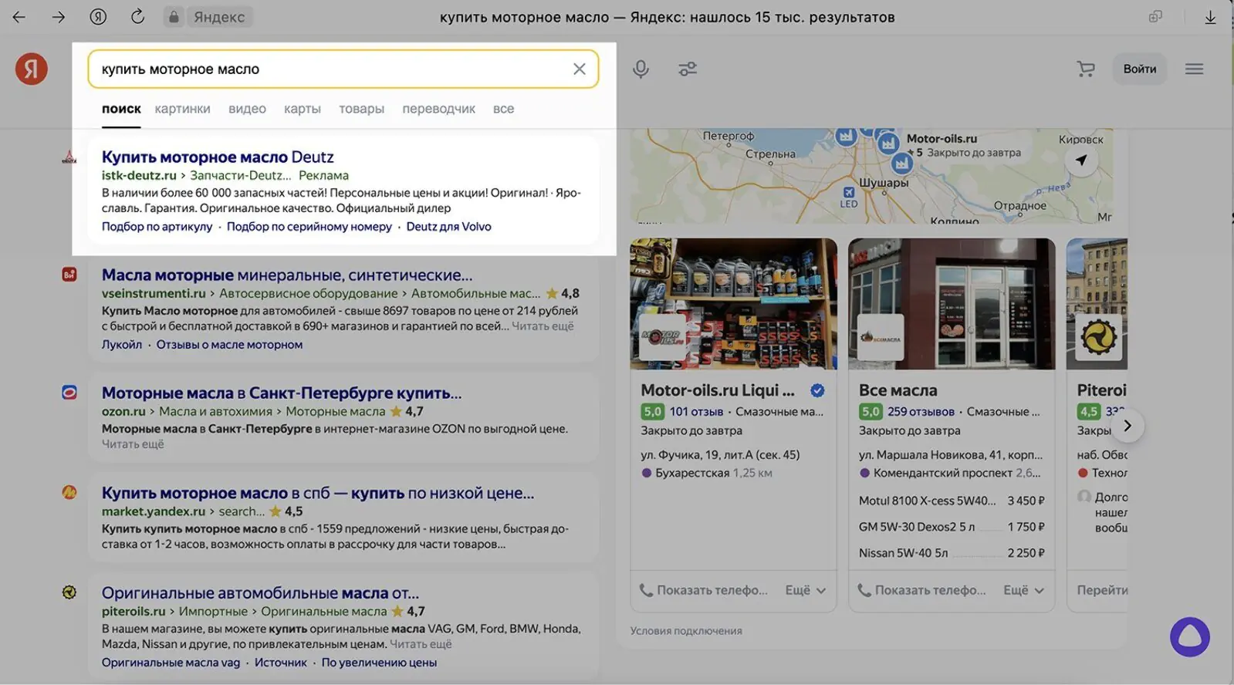Open the shopping cart icon

click(1086, 69)
